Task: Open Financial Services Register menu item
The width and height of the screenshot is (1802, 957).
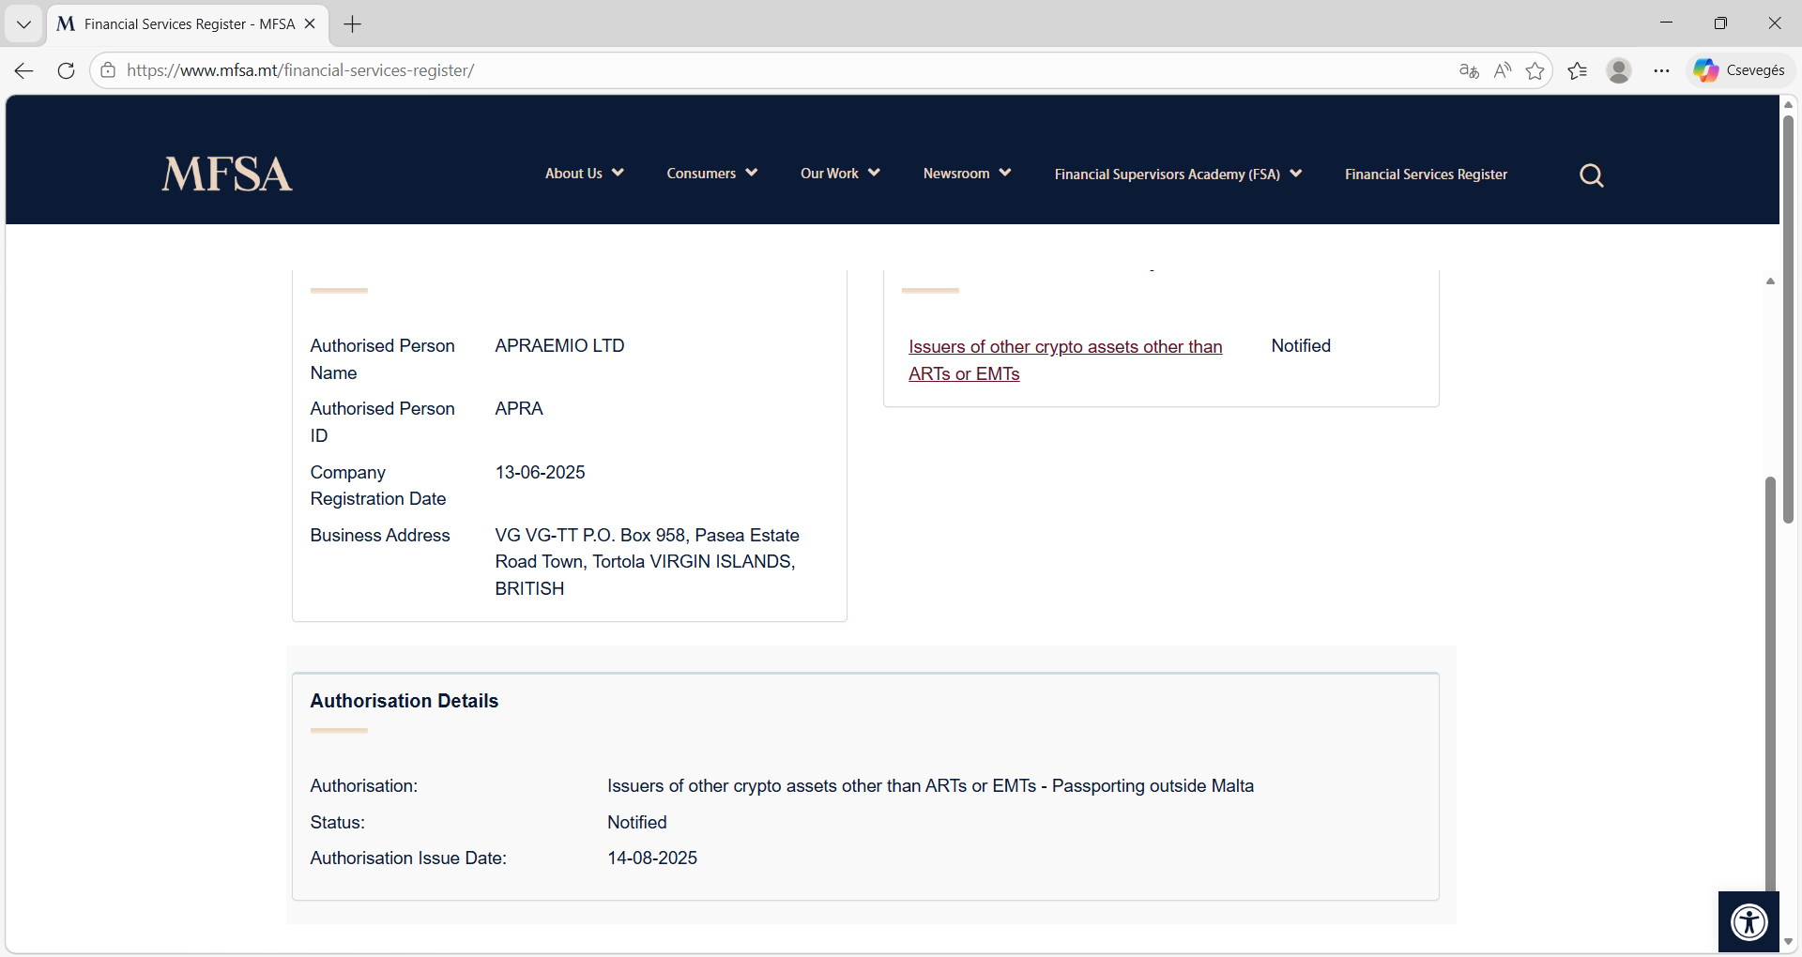Action: coord(1426,175)
